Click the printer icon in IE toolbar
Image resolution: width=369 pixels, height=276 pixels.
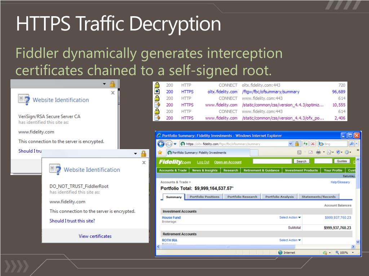(x=318, y=152)
